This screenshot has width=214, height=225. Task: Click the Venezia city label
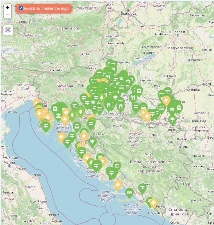click(12, 111)
